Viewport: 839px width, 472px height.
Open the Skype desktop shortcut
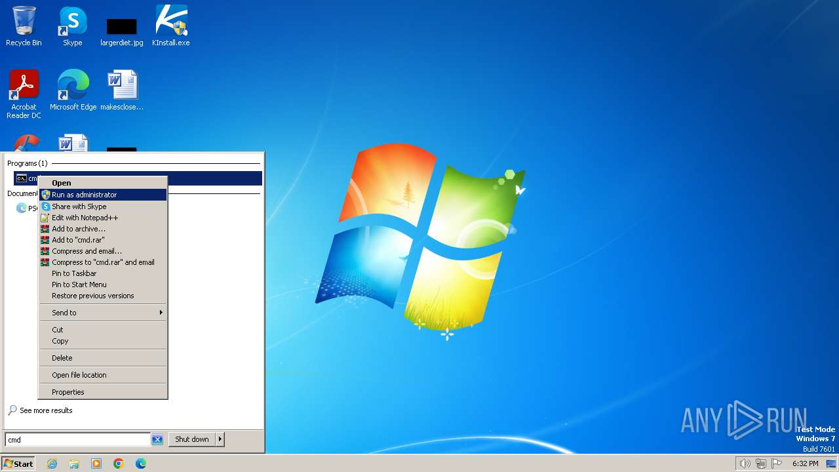(73, 26)
